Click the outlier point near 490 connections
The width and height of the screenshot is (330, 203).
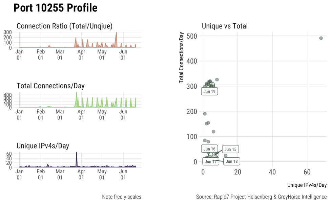pos(321,38)
